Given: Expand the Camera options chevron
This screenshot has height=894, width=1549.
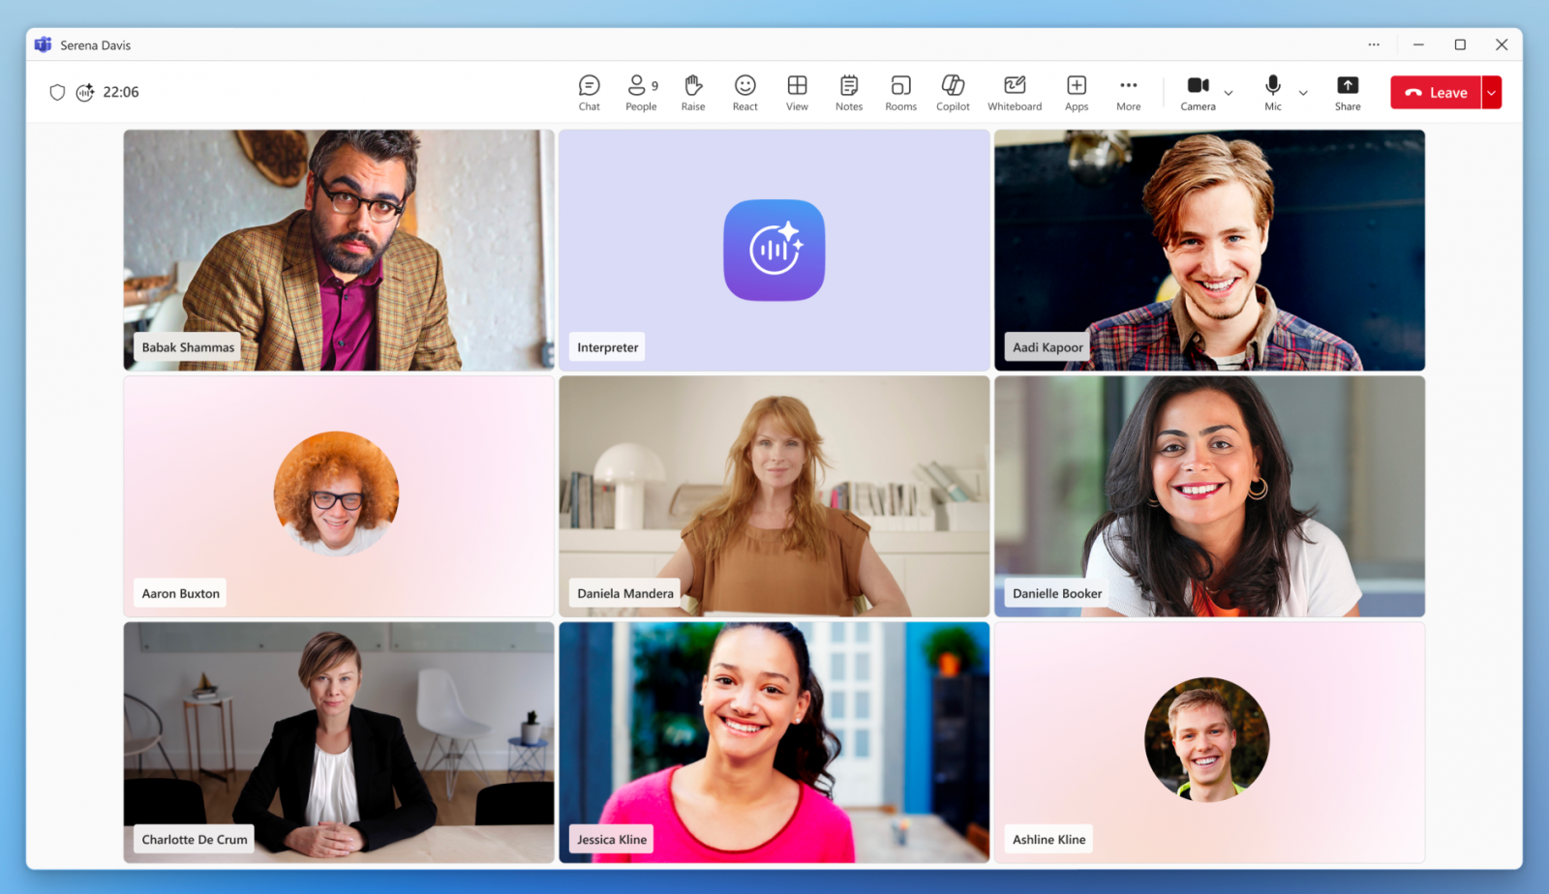Looking at the screenshot, I should click(x=1229, y=93).
